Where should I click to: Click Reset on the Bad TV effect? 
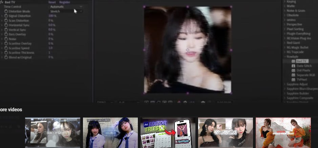(52, 2)
